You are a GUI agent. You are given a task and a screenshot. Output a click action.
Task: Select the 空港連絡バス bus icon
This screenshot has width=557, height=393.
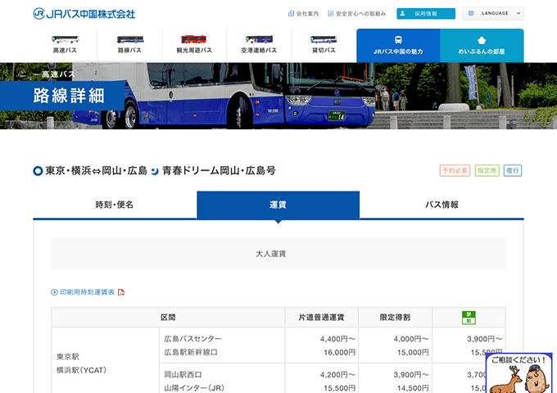[x=259, y=39]
